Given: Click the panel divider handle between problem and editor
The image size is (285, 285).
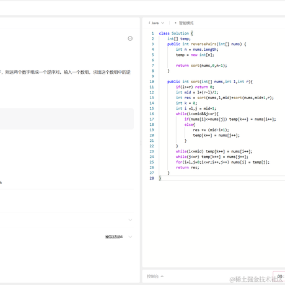Looking at the screenshot, I should [141, 142].
